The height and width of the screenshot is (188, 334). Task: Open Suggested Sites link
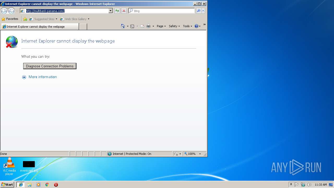[43, 19]
